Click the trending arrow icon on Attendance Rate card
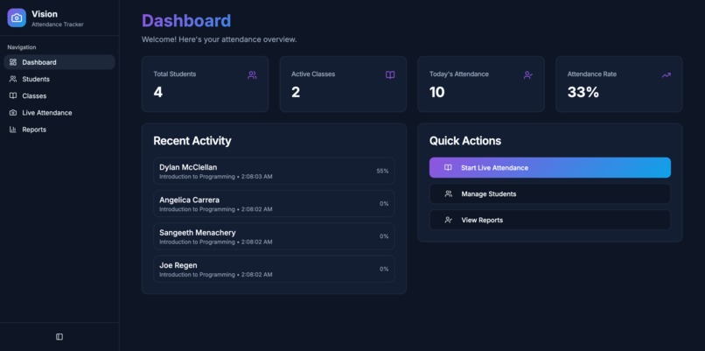705x351 pixels. pyautogui.click(x=667, y=75)
